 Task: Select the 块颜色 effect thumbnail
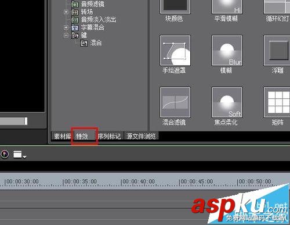[175, 7]
